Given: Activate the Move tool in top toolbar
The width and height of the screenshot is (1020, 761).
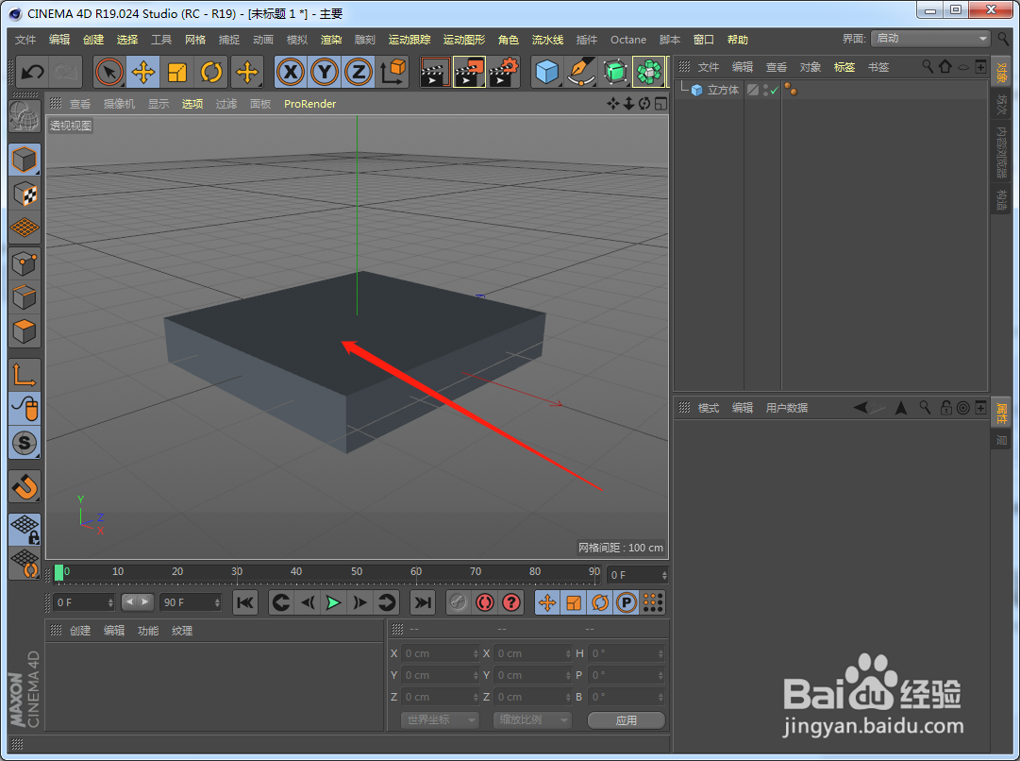Looking at the screenshot, I should (143, 72).
